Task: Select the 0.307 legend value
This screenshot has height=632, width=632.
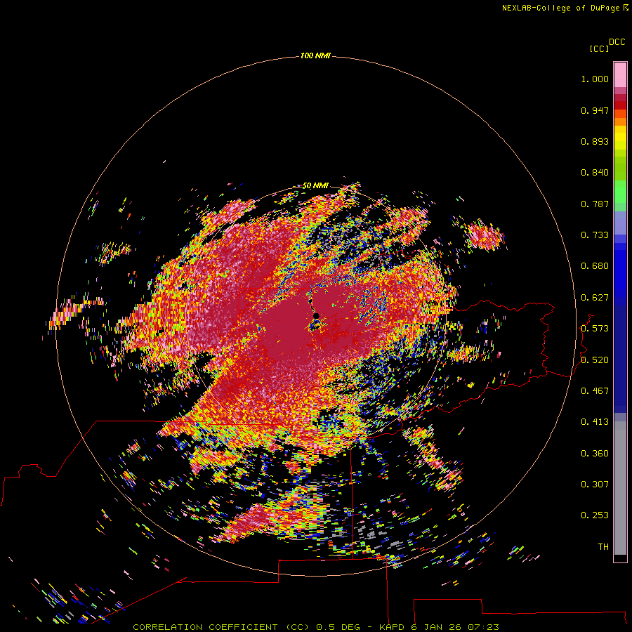Action: [595, 485]
